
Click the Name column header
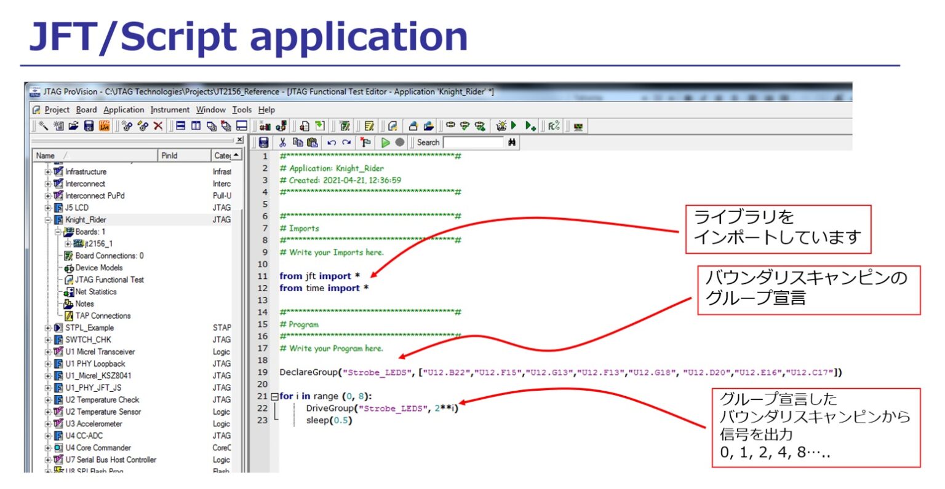pyautogui.click(x=46, y=156)
